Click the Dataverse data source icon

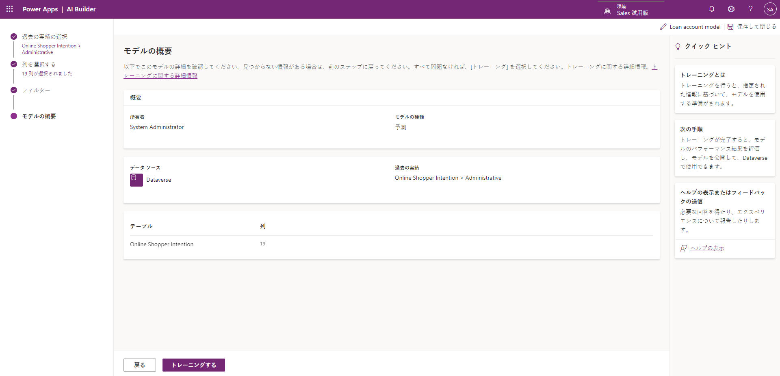point(136,180)
